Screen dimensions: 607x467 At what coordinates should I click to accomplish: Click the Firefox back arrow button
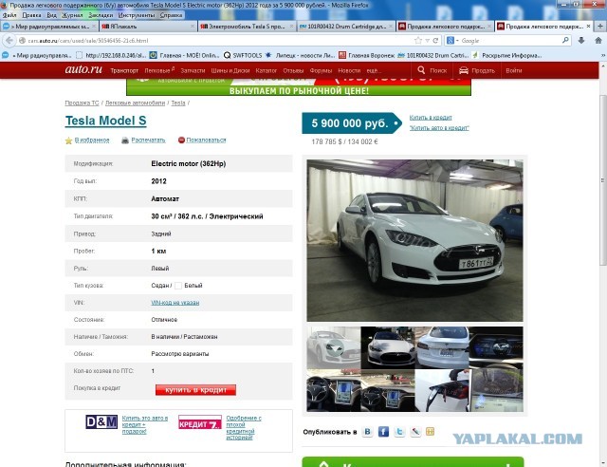click(x=9, y=40)
